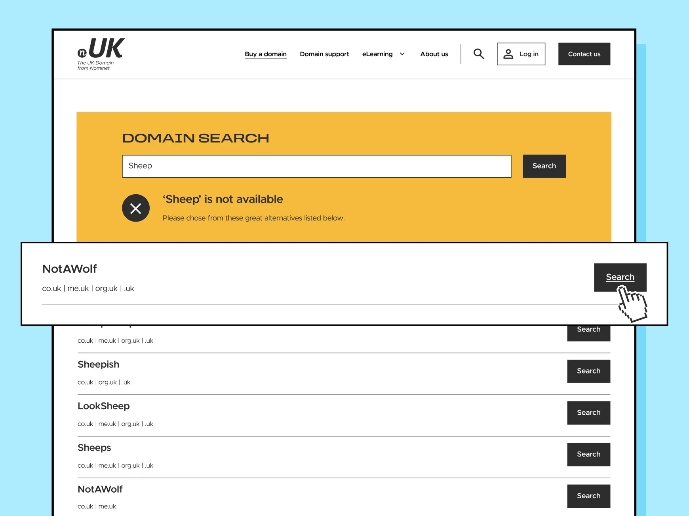689x516 pixels.
Task: Open the site search magnifier icon
Action: 479,54
